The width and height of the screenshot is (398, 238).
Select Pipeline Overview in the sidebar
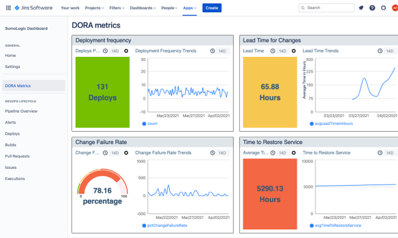pyautogui.click(x=21, y=111)
